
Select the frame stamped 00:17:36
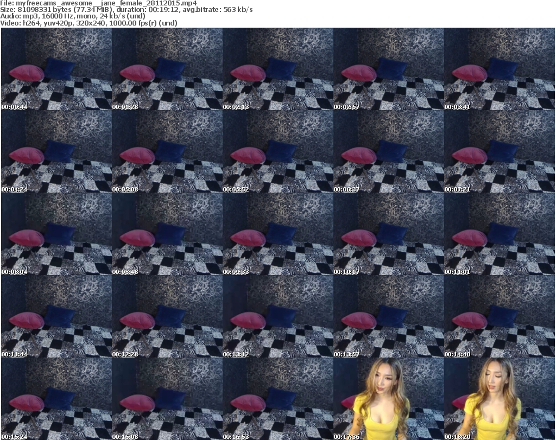(x=388, y=399)
